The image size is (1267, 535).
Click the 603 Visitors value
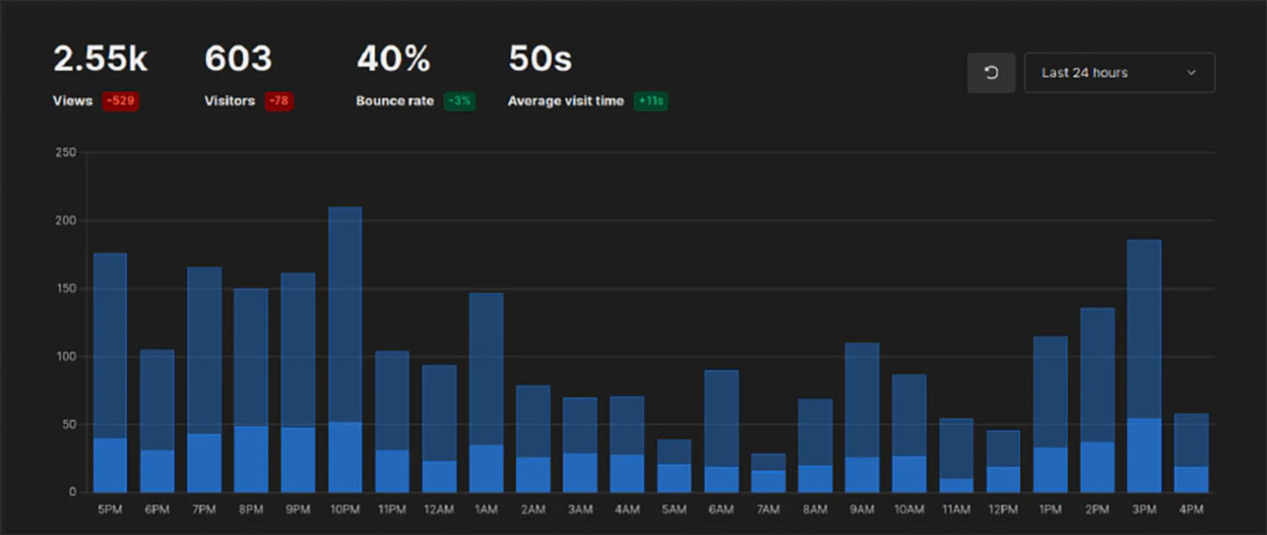[x=238, y=60]
